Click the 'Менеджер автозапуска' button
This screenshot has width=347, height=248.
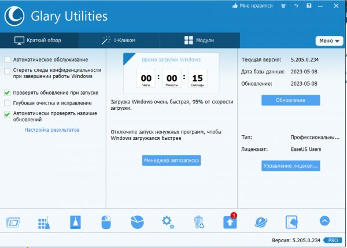click(171, 160)
